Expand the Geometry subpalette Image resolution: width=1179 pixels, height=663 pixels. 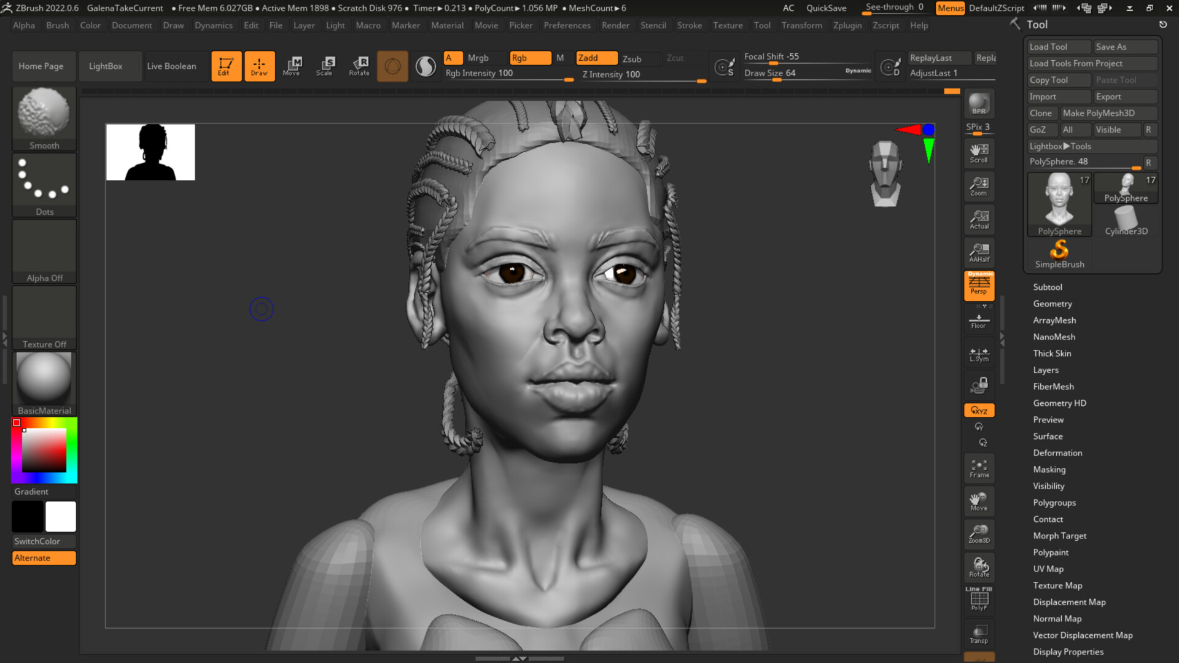1053,303
